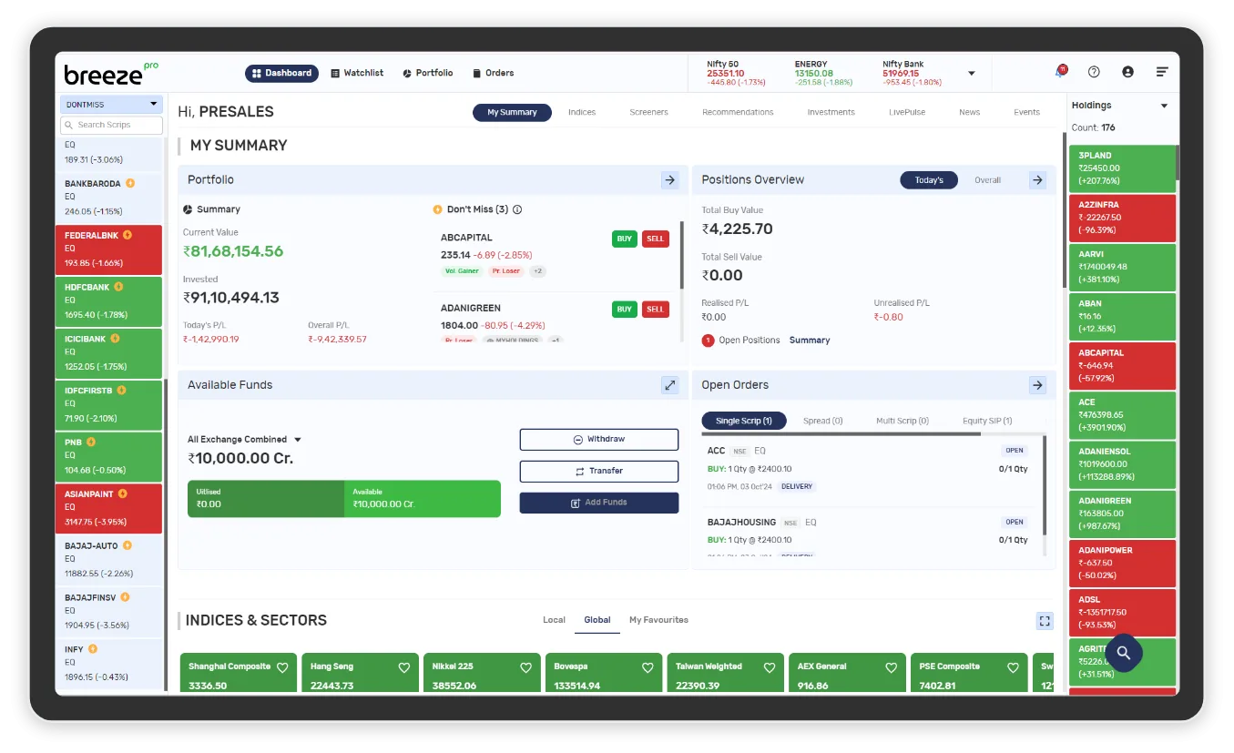Favourite the Shanghai Composite heart icon
Image resolution: width=1234 pixels, height=753 pixels.
click(282, 667)
